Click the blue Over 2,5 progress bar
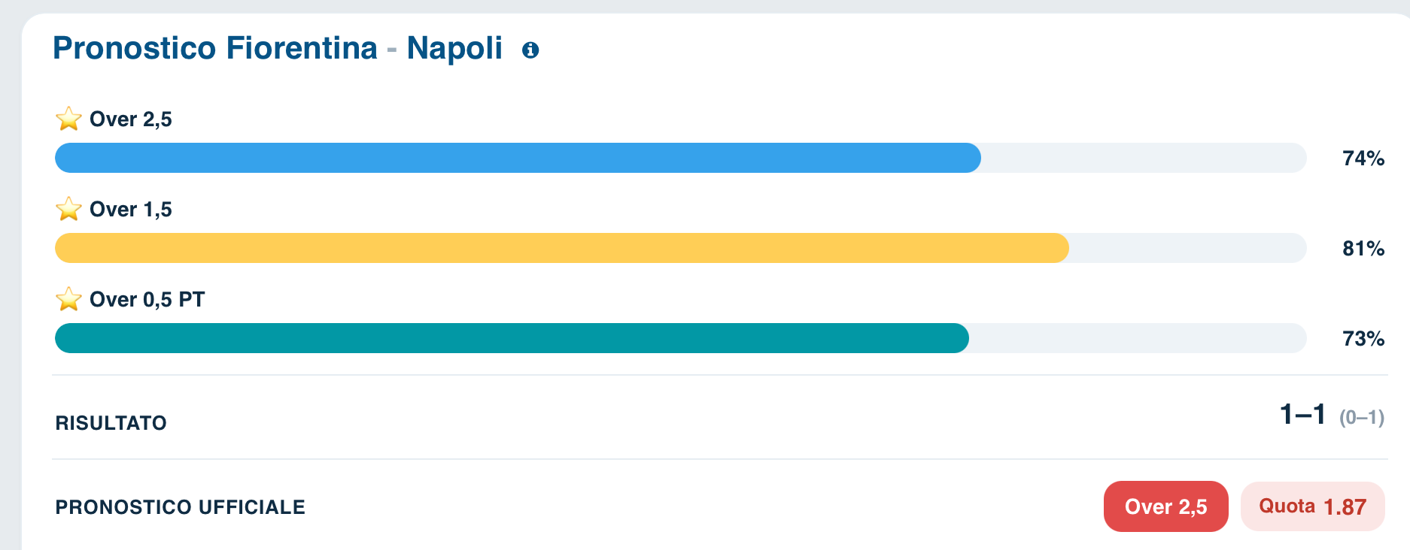The height and width of the screenshot is (550, 1410). pos(681,158)
